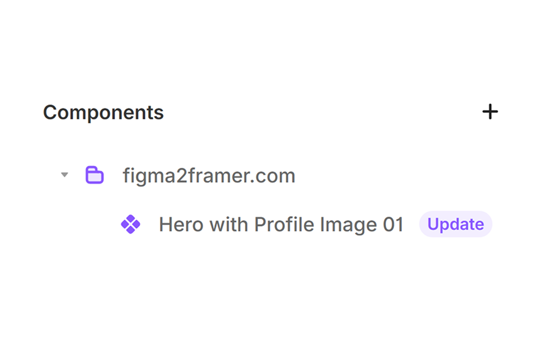Select the component diamond icon before Hero with Profile Image 01
Screen dimensions: 539x337
point(131,224)
